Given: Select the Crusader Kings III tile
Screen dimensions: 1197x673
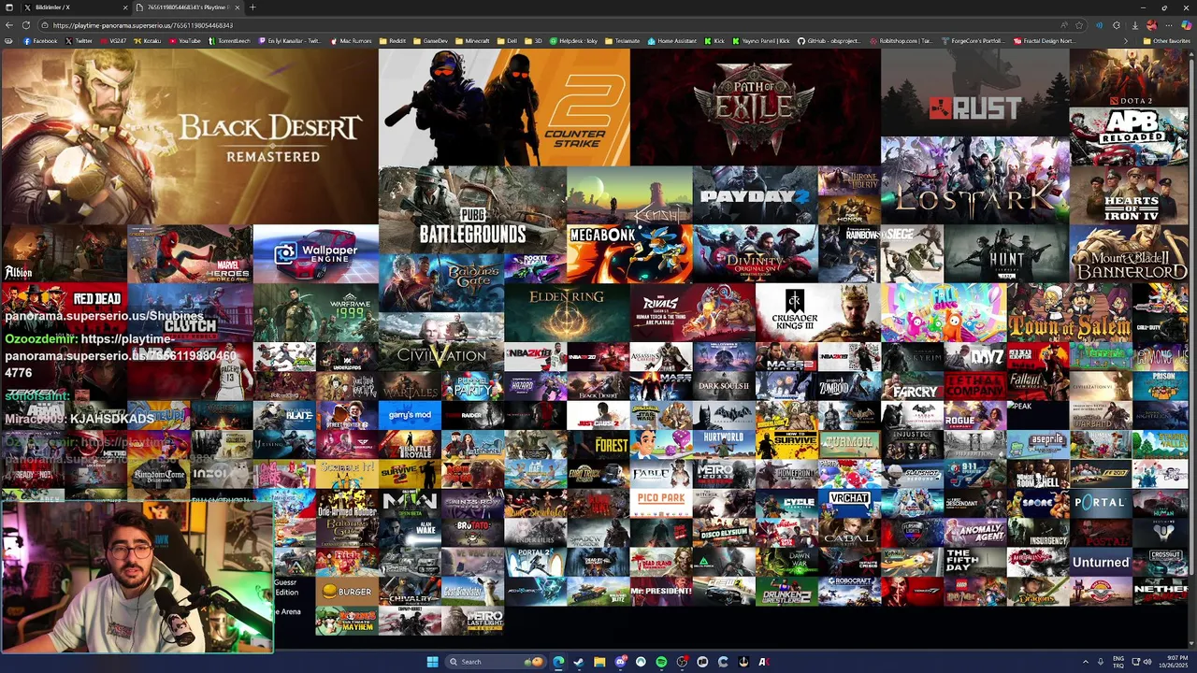Looking at the screenshot, I should click(817, 312).
